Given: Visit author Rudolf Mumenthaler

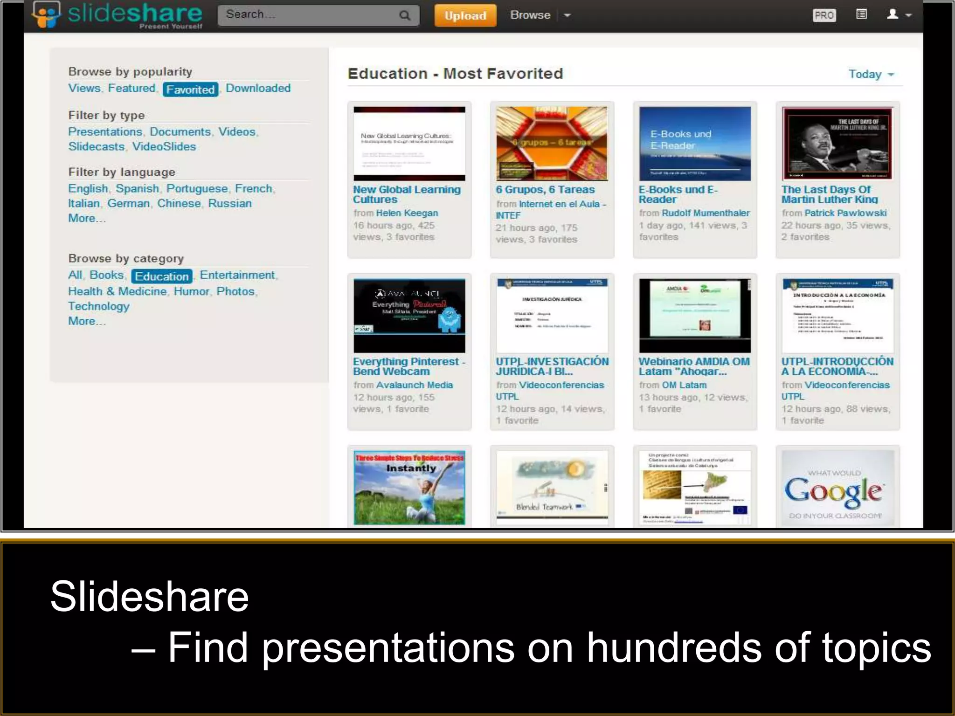Looking at the screenshot, I should (706, 213).
